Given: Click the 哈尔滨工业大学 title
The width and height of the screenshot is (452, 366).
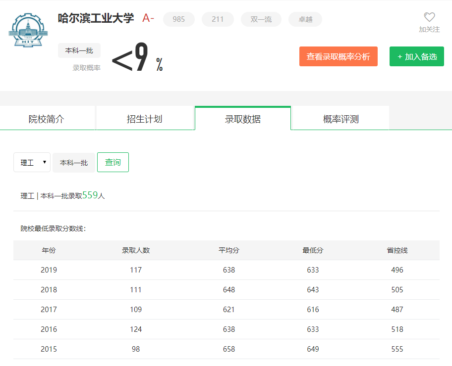Looking at the screenshot, I should [96, 18].
